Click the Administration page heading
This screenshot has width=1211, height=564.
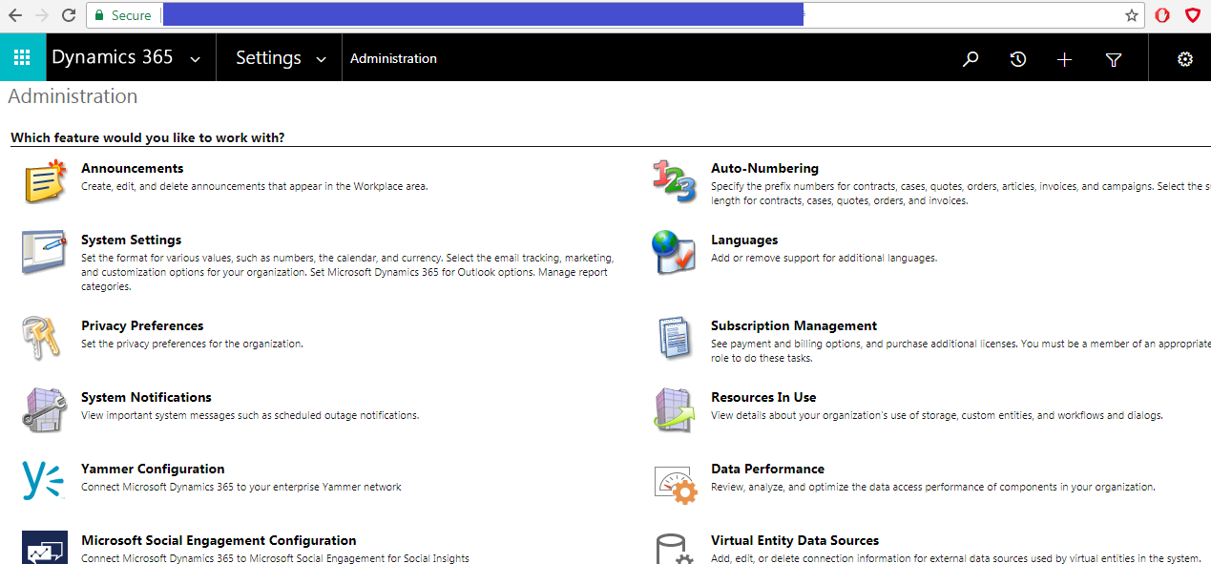[73, 96]
